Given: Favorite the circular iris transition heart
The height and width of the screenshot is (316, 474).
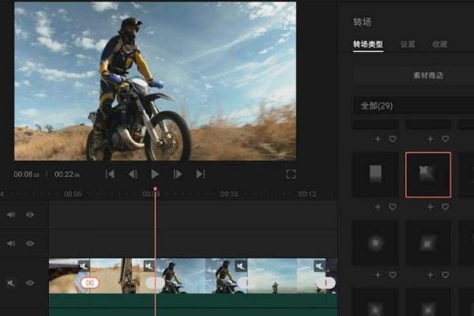Looking at the screenshot, I should click(x=393, y=275).
